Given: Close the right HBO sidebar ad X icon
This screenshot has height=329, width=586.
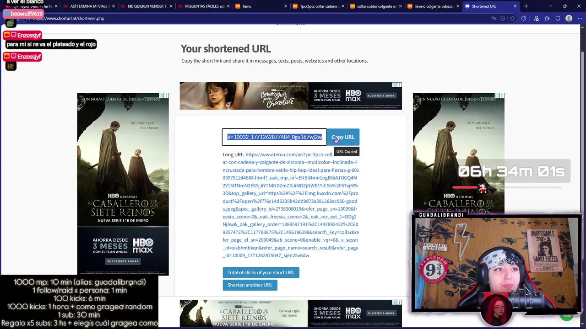Looking at the screenshot, I should [502, 96].
